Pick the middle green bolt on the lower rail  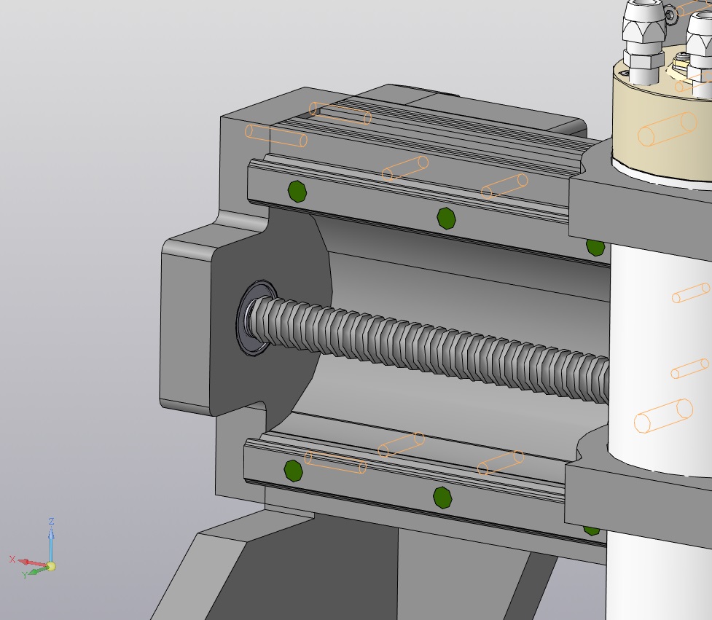(x=443, y=498)
